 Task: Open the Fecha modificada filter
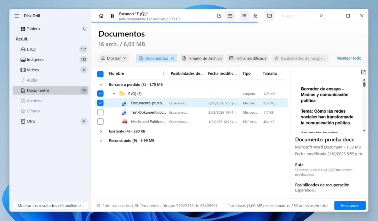[248, 58]
